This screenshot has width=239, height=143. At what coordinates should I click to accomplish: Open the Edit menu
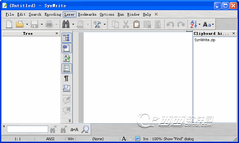coord(21,14)
